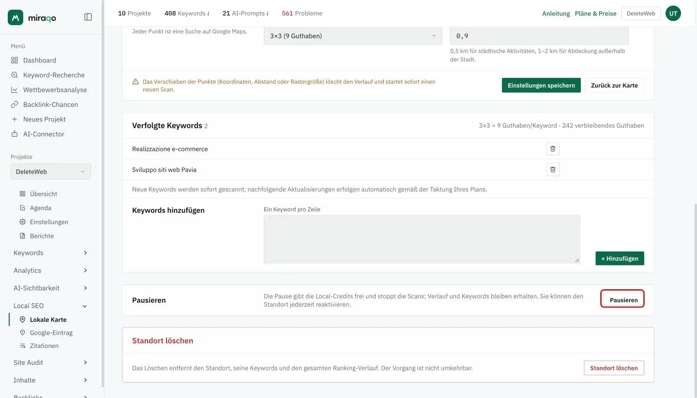Delete keyword Realizzazione e-commerce trash icon
The image size is (697, 398).
[x=553, y=149]
